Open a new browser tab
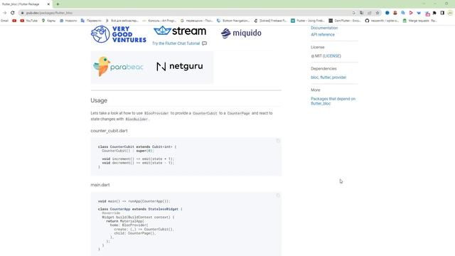This screenshot has width=455, height=256. point(58,4)
